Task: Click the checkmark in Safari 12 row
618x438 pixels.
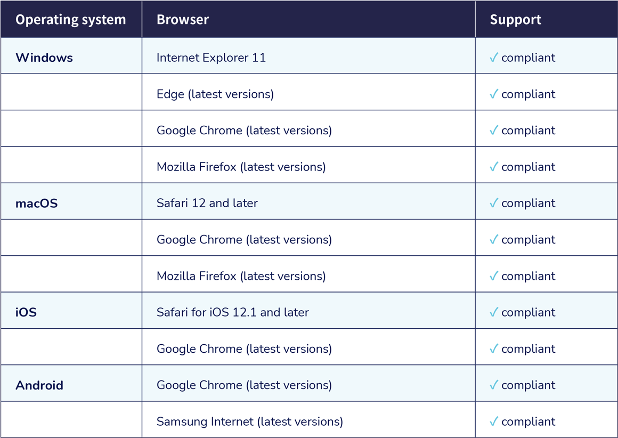Action: pos(494,203)
